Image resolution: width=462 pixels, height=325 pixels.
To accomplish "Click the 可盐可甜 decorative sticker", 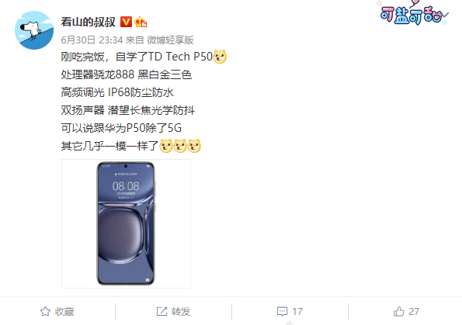I will (414, 12).
